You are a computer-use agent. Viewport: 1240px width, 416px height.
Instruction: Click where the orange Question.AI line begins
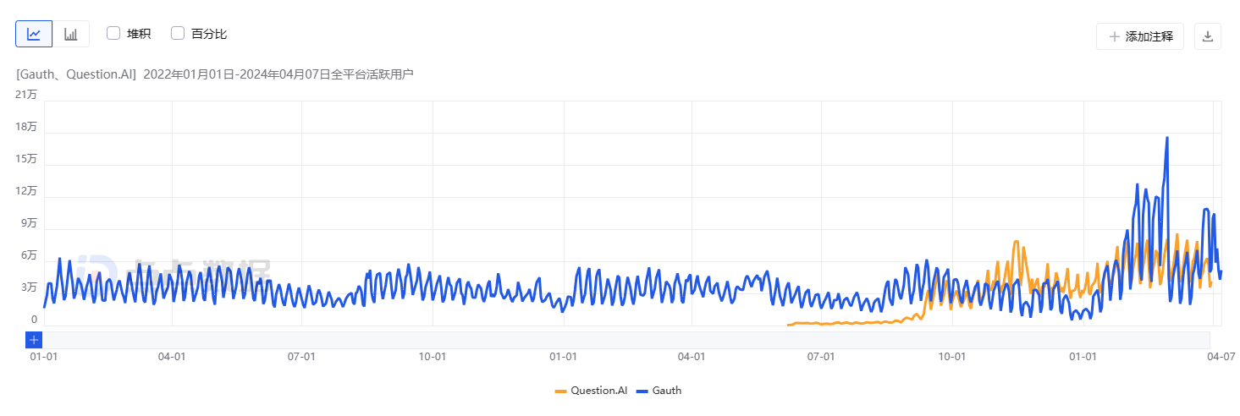(x=789, y=324)
